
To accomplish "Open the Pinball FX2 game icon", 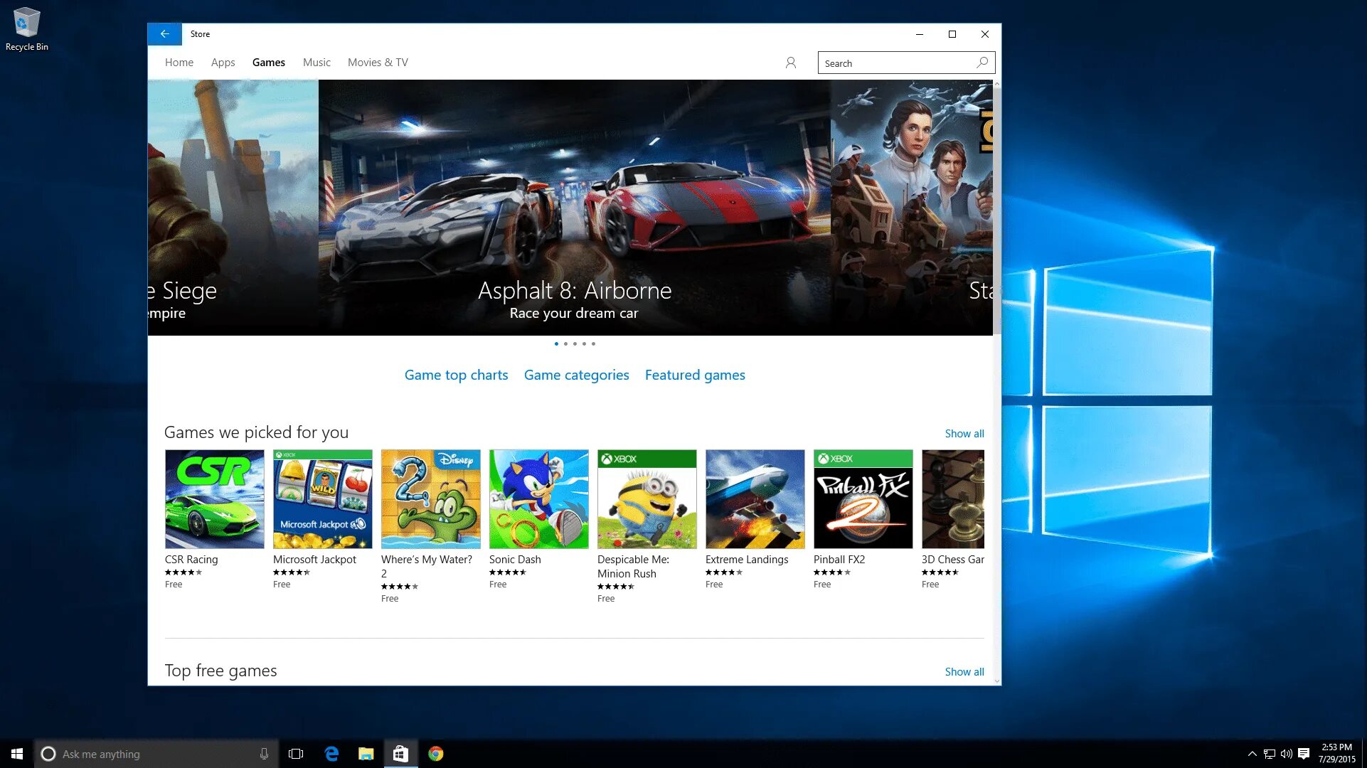I will coord(863,498).
